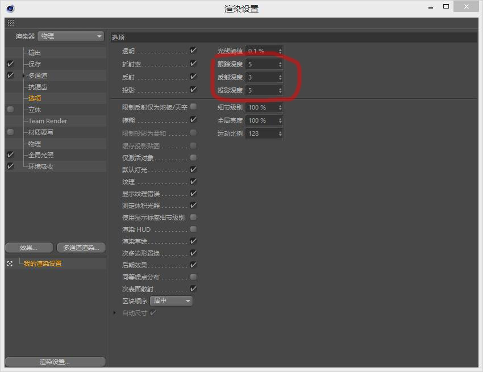Maximize the 渲染设置 window
Viewport: 483px width, 372px height.
pyautogui.click(x=446, y=6)
